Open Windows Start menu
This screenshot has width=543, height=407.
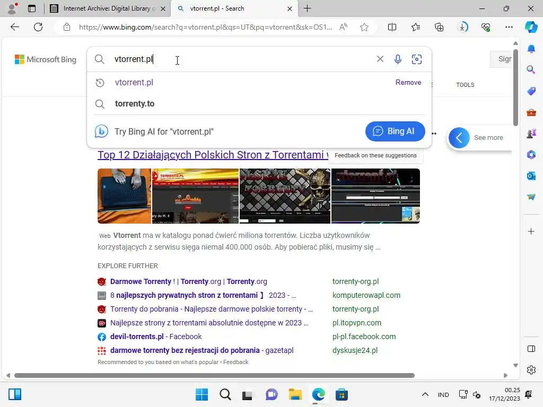click(x=202, y=394)
